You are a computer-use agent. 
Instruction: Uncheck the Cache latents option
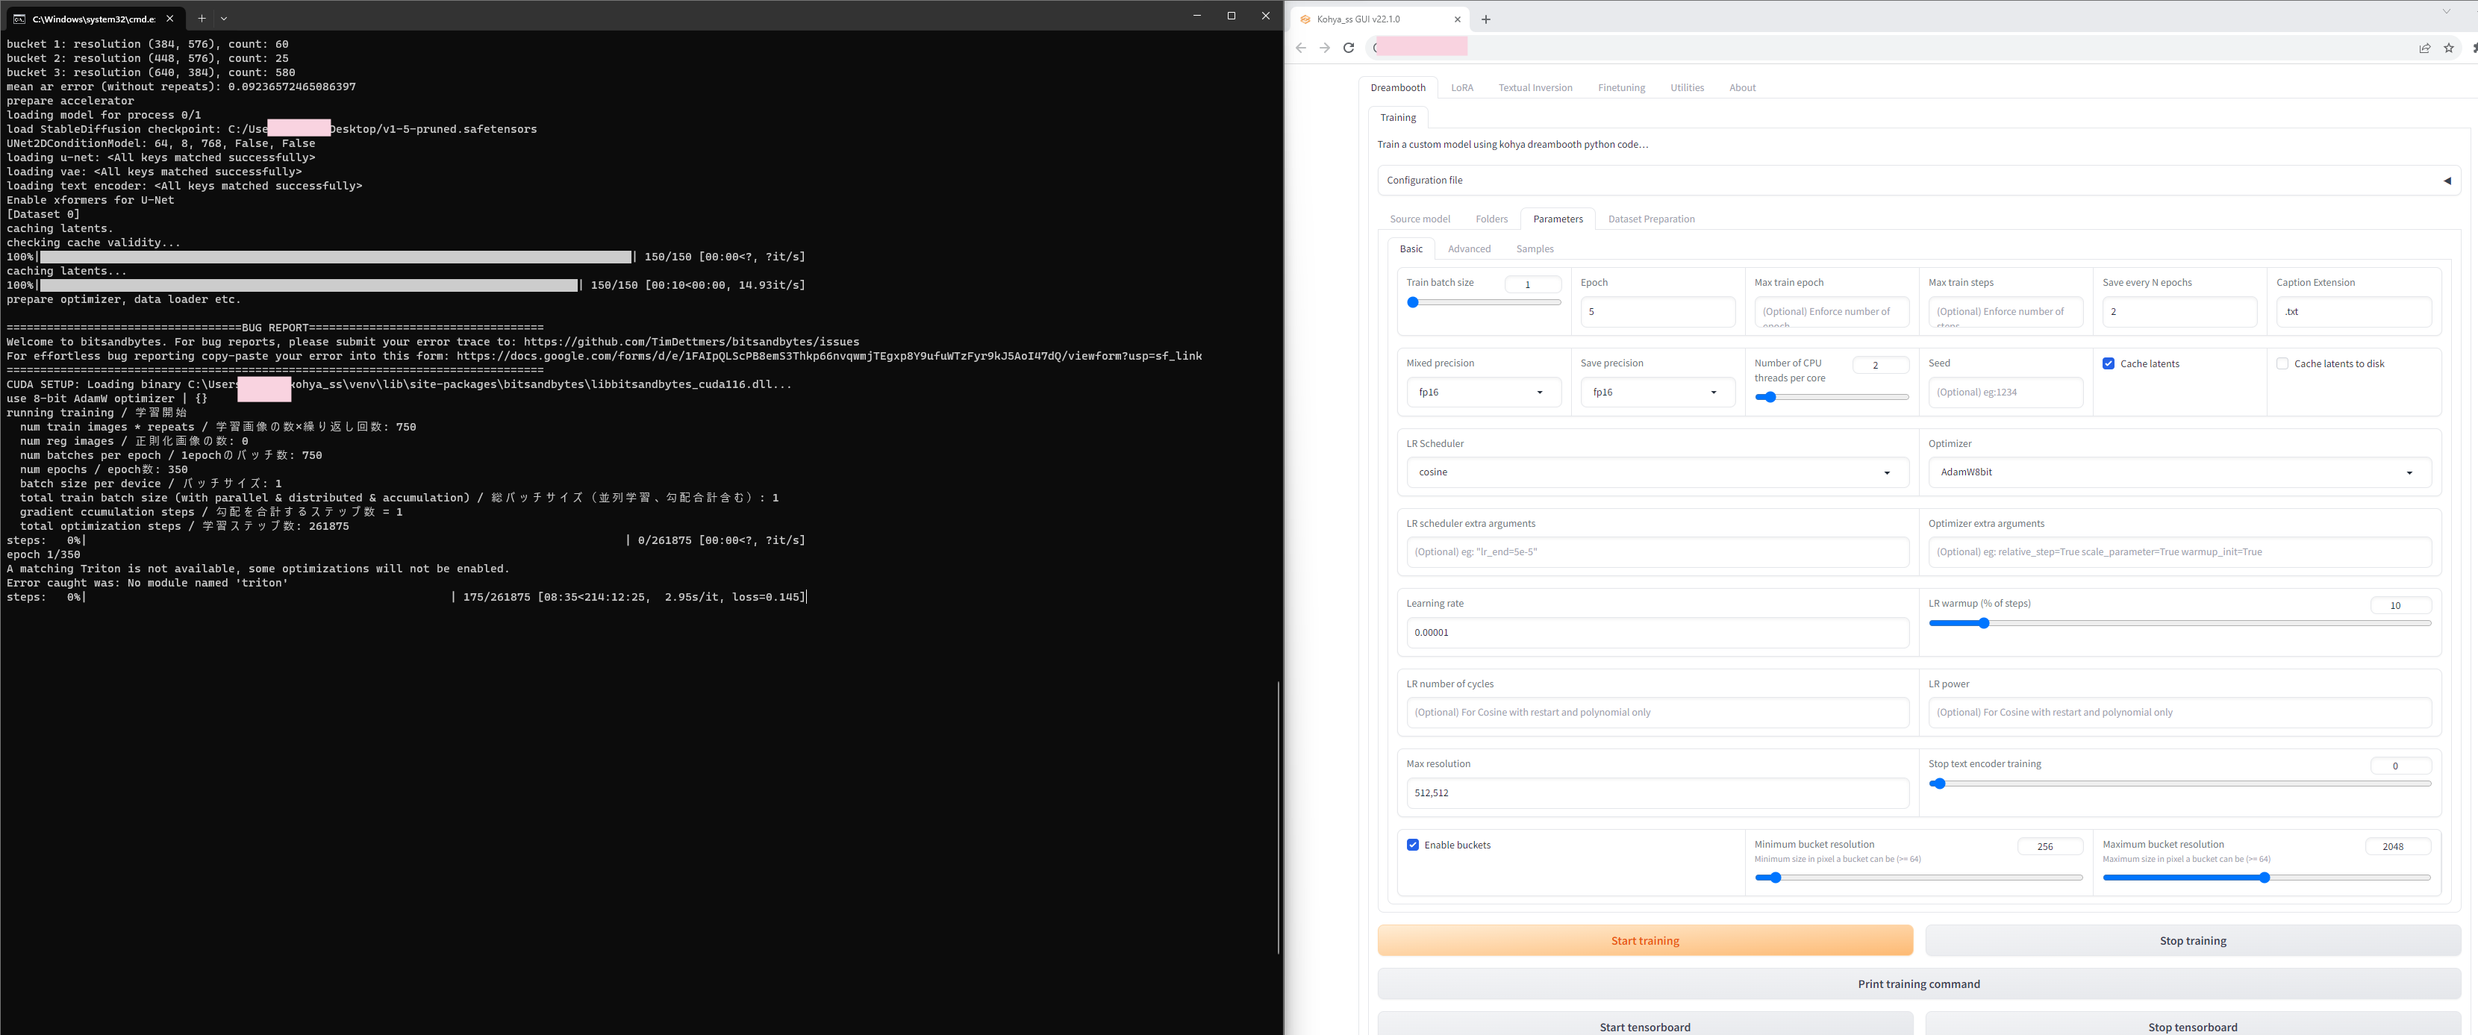coord(2108,363)
